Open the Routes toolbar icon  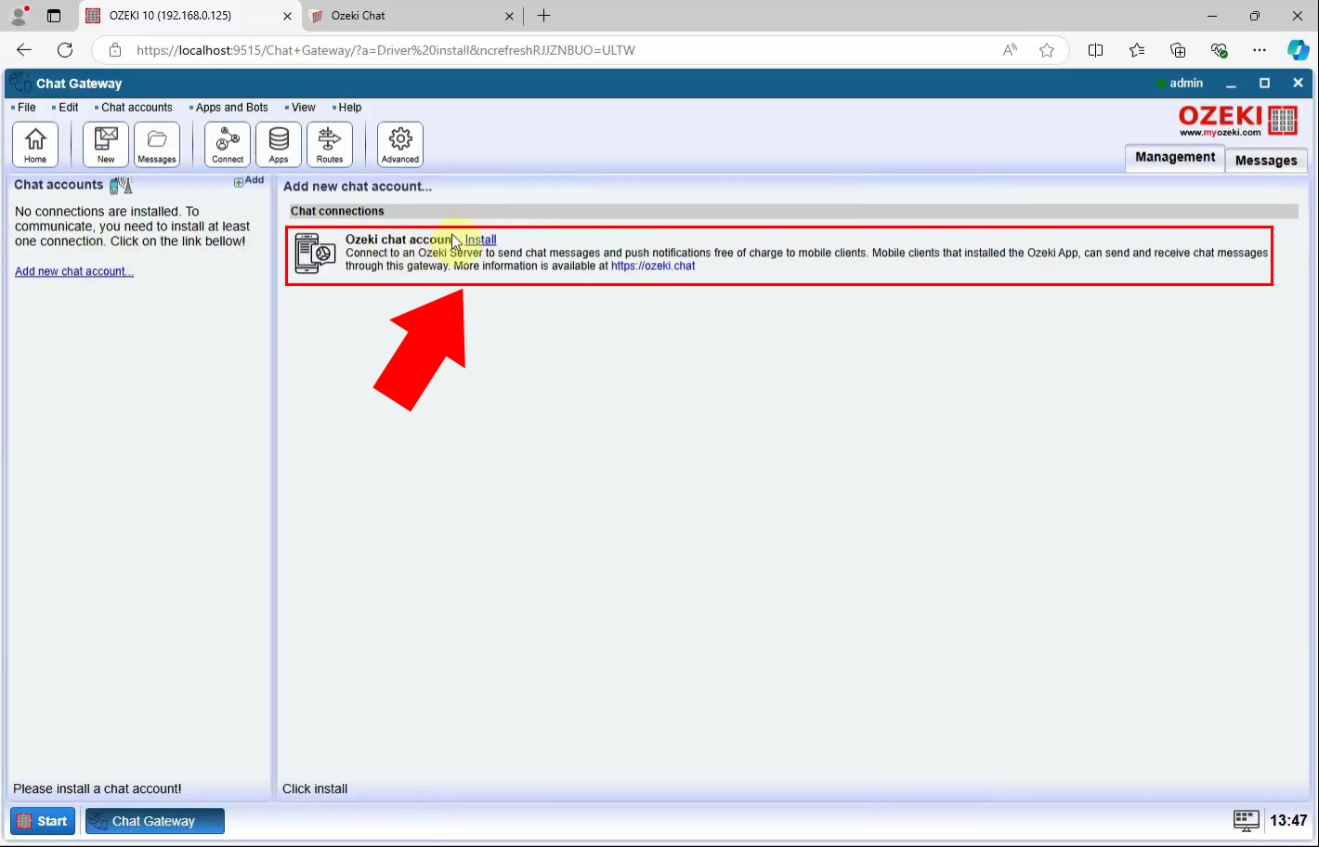[x=330, y=145]
